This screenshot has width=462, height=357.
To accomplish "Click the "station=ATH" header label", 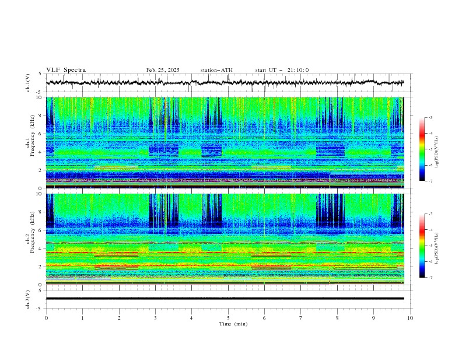I will click(x=216, y=70).
